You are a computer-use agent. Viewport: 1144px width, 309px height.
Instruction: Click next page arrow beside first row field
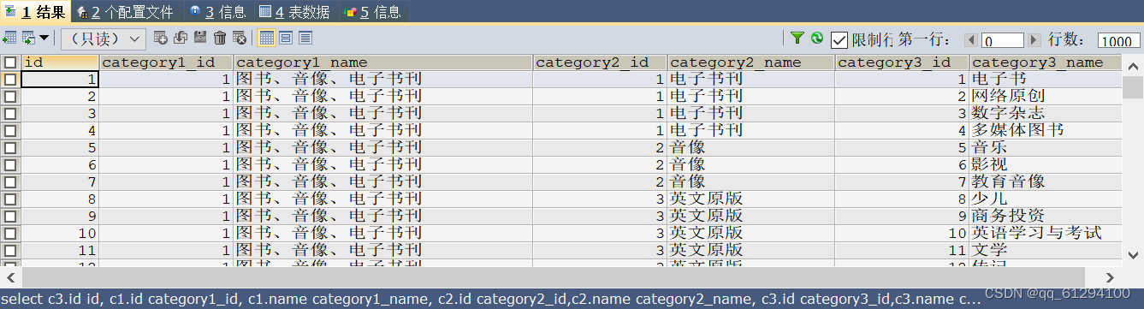point(1034,40)
